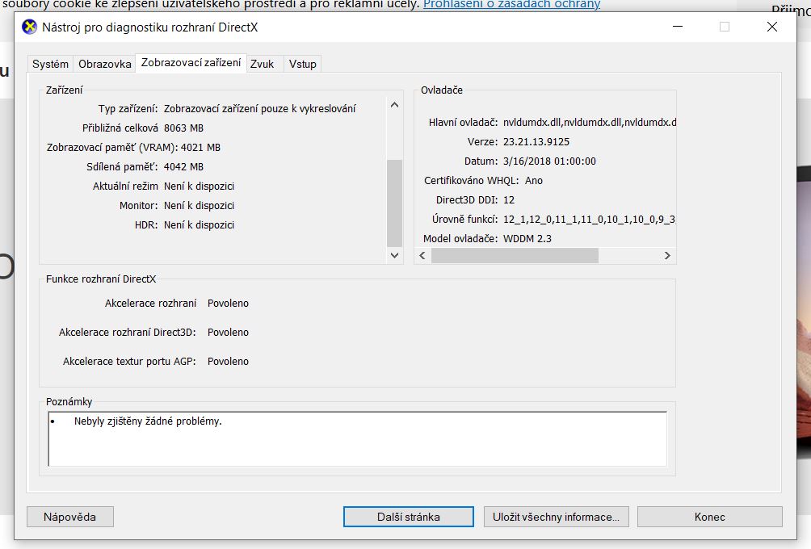Click the Monitor value Není k dispozici
Viewport: 811px width, 549px height.
[200, 205]
